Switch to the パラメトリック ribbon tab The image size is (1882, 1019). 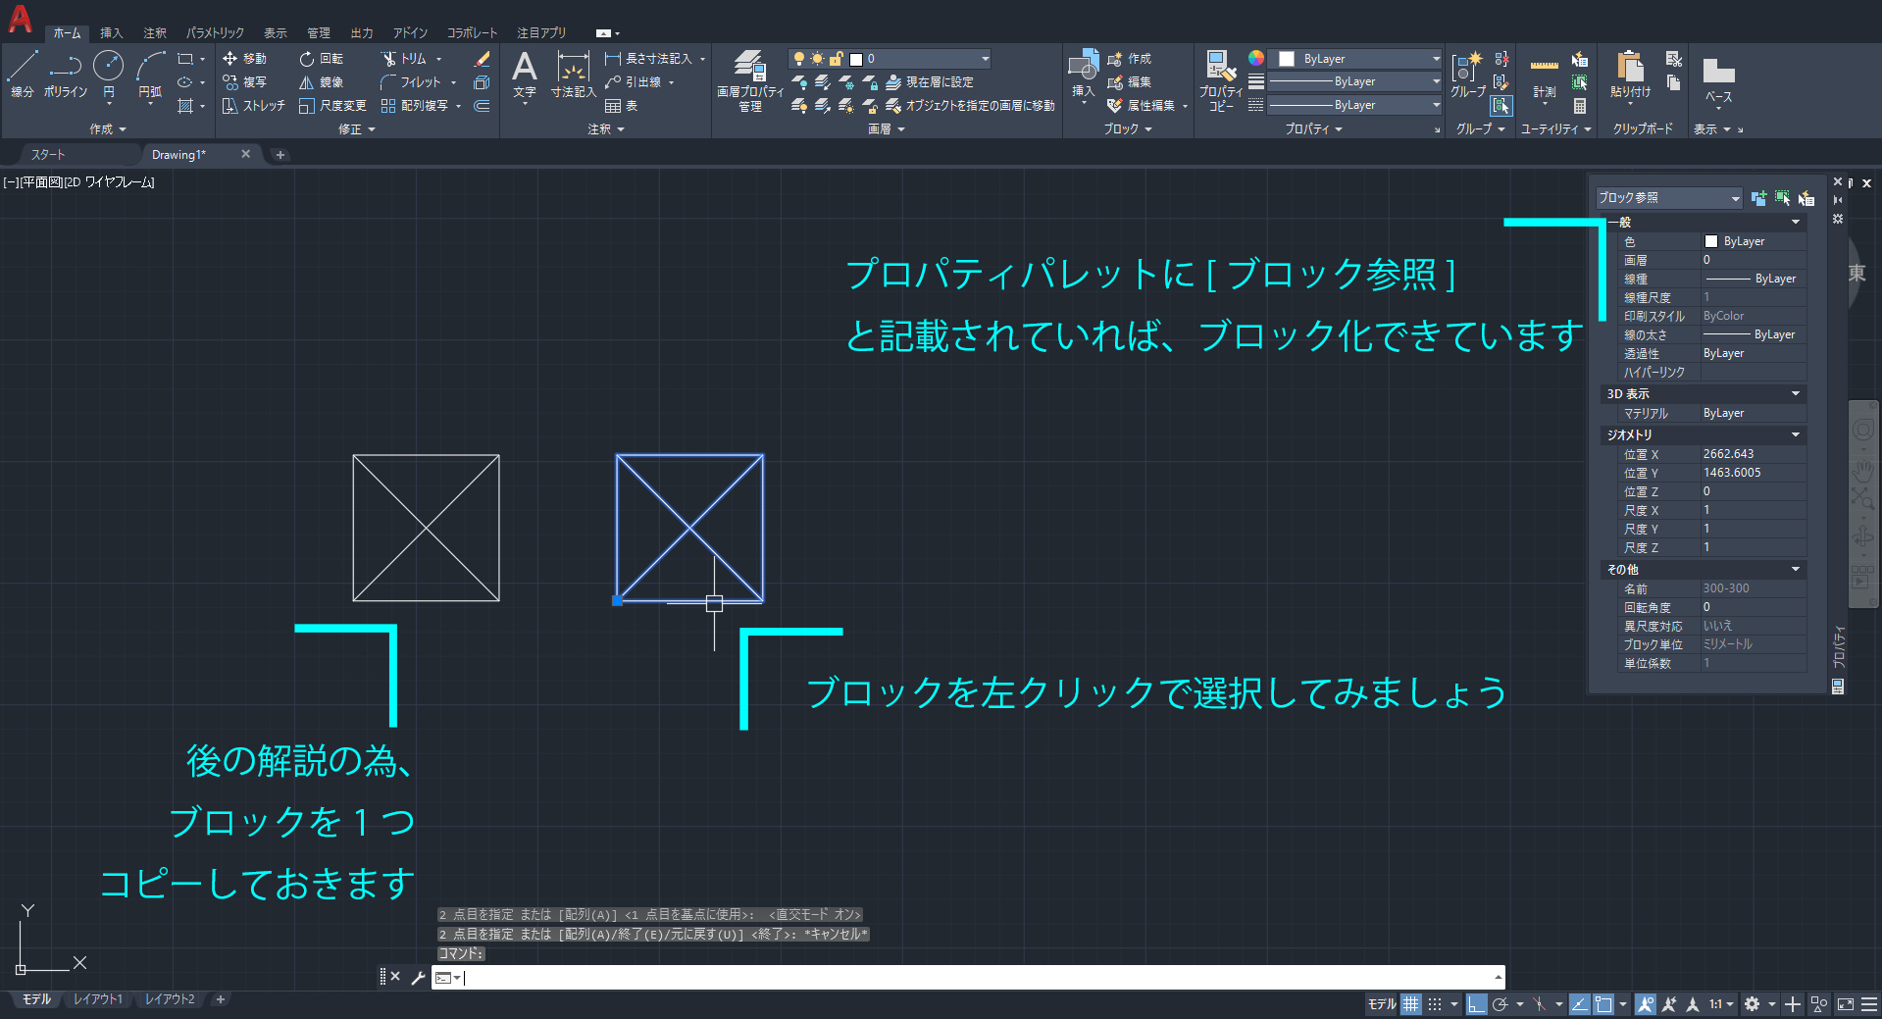tap(214, 31)
